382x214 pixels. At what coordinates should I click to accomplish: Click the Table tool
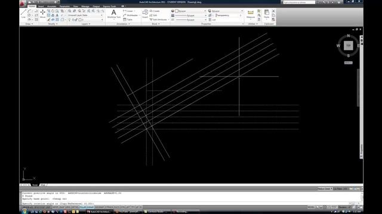[128, 20]
